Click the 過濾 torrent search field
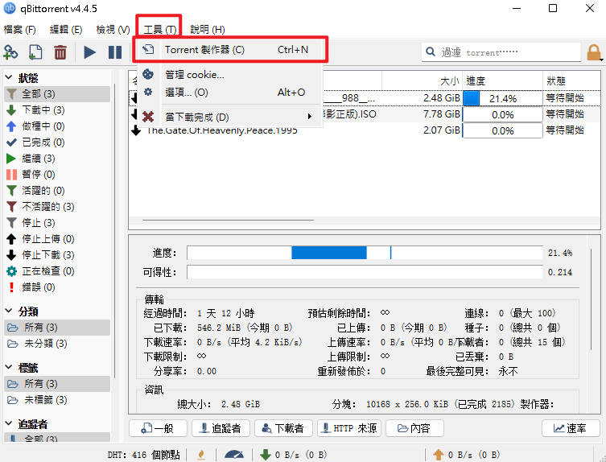606x462 pixels. (501, 52)
